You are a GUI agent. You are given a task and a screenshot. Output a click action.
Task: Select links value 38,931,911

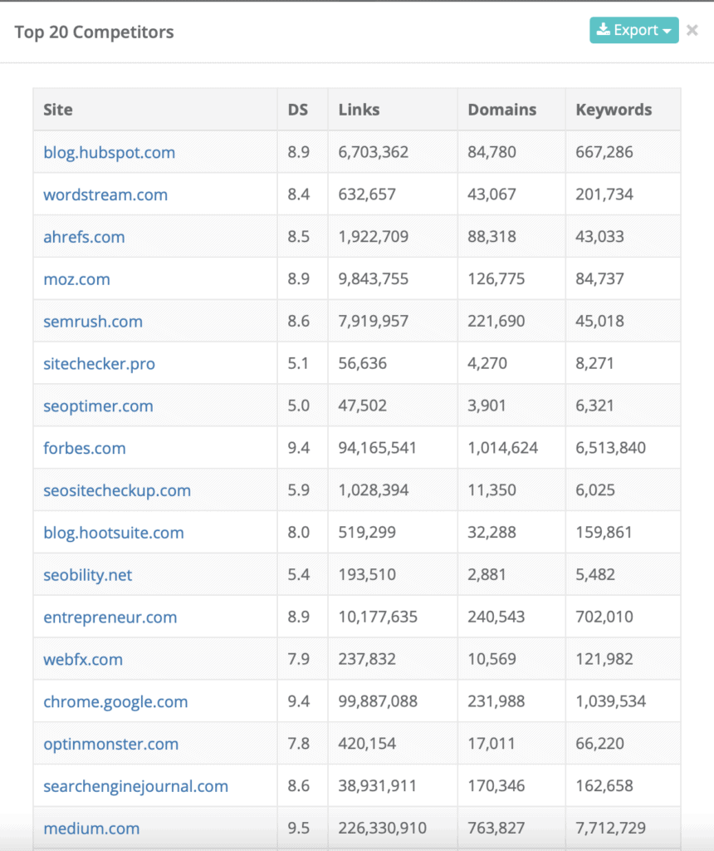tap(377, 786)
